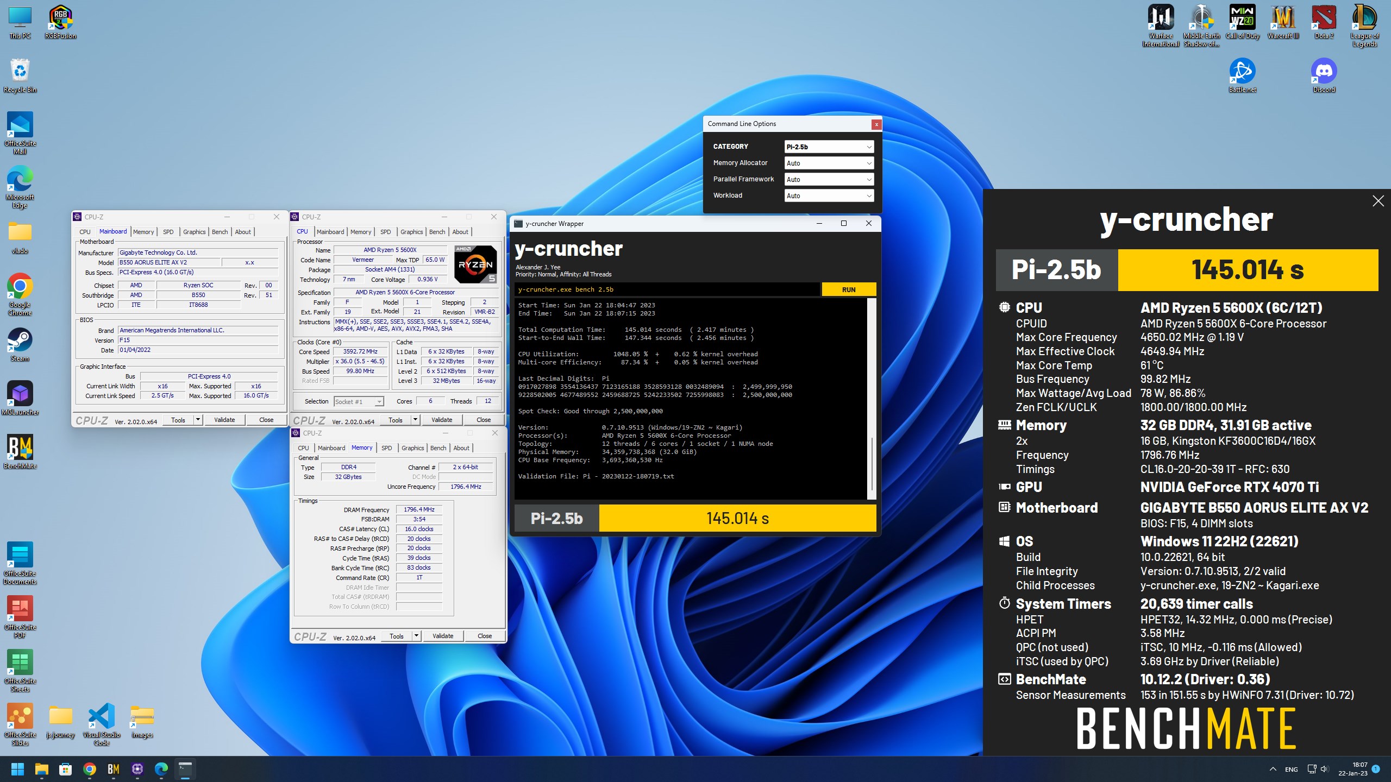Image resolution: width=1391 pixels, height=782 pixels.
Task: Switch to Memory tab in CPU-Z Mainboard window
Action: click(x=143, y=232)
